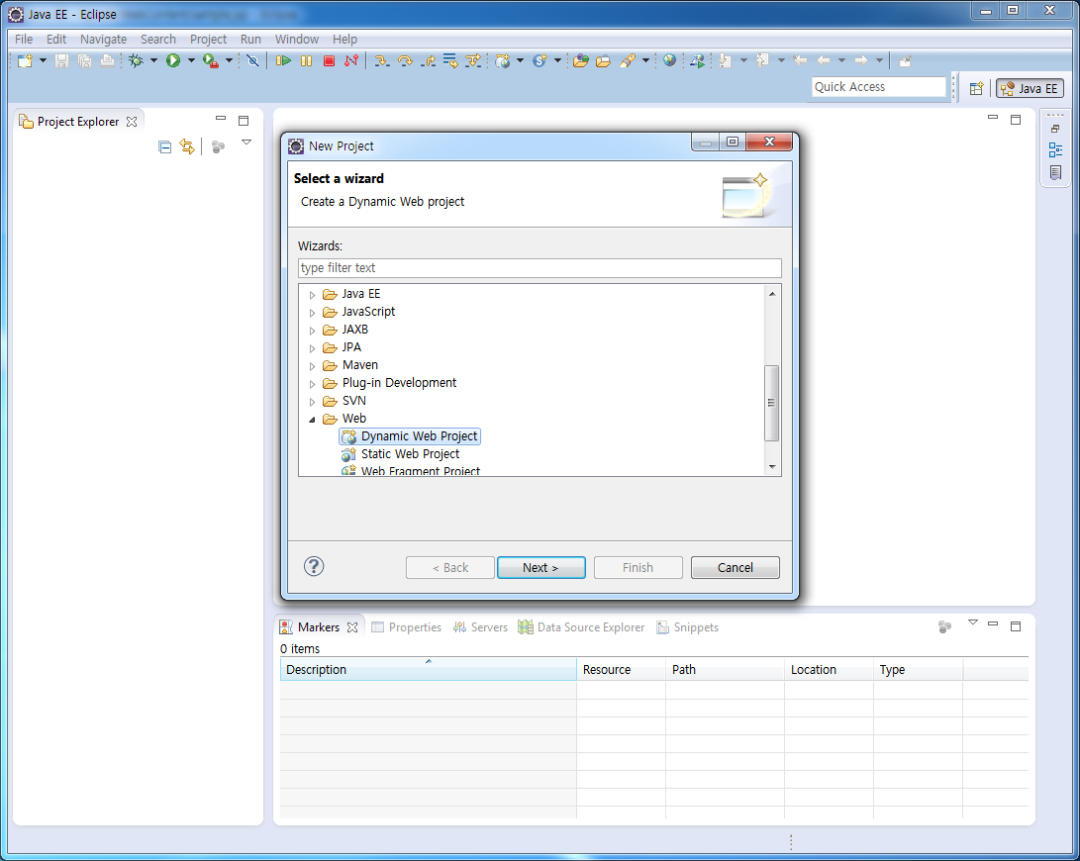The image size is (1080, 861).
Task: Click inside the wizard filter text field
Action: 540,267
